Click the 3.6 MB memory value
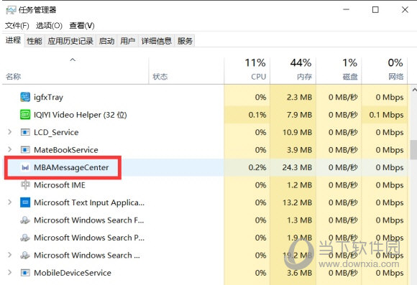The width and height of the screenshot is (417, 285). click(x=299, y=273)
